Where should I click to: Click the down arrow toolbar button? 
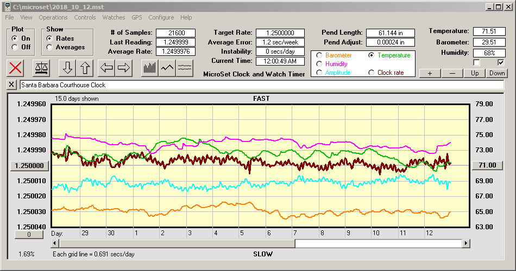pyautogui.click(x=67, y=68)
